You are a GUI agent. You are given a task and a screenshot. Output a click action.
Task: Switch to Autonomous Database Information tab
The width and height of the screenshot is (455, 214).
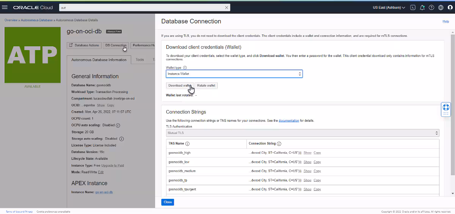tap(99, 60)
